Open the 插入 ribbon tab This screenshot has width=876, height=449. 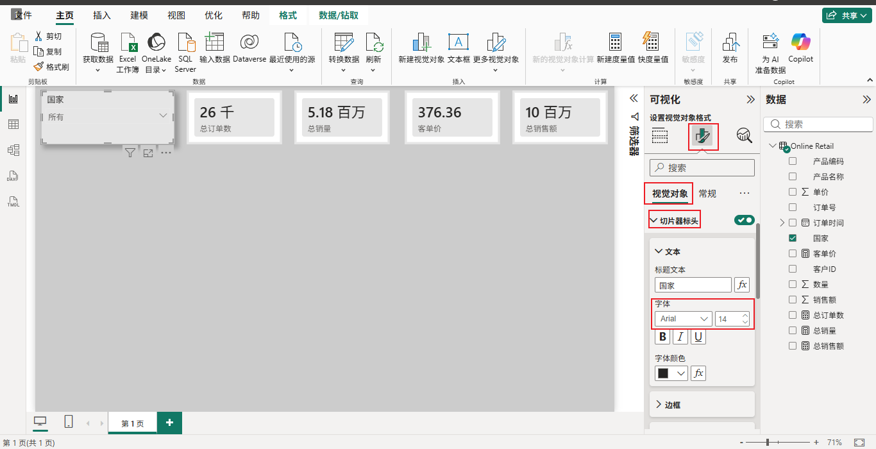coord(102,15)
